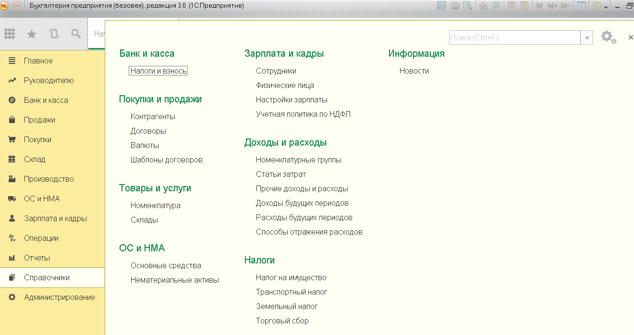This screenshot has width=634, height=335.
Task: Open the calendar icon in the title bar
Action: coord(524,6)
